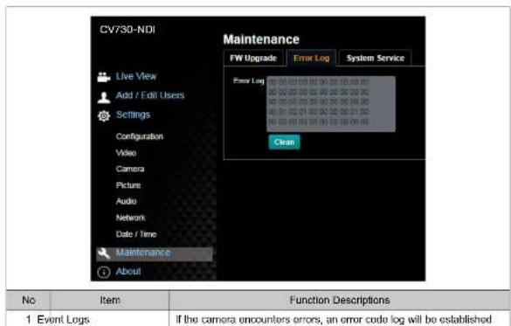
Task: Click the 'No' column header
Action: 29,300
